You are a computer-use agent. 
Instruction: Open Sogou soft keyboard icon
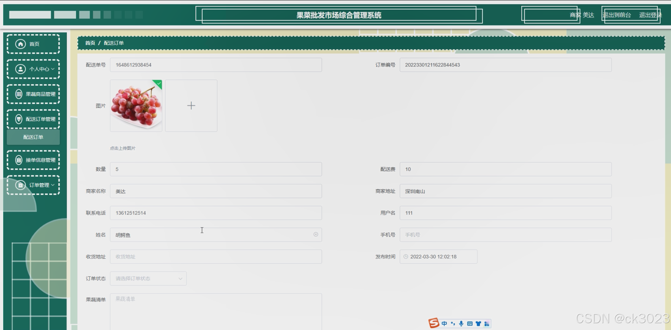pyautogui.click(x=470, y=323)
